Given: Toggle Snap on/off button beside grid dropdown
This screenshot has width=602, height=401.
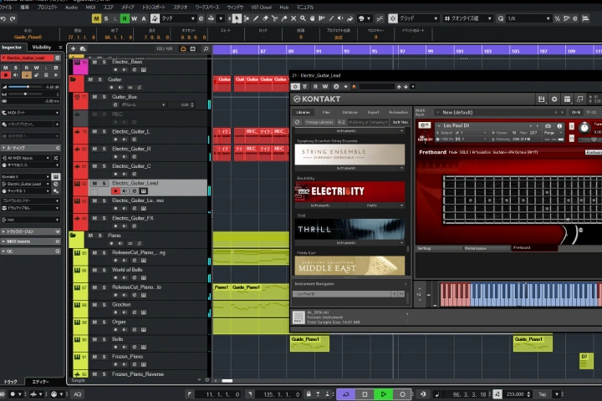Looking at the screenshot, I should coord(393,18).
